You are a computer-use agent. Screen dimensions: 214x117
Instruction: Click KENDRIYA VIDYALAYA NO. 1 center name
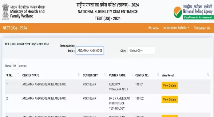click(x=118, y=87)
